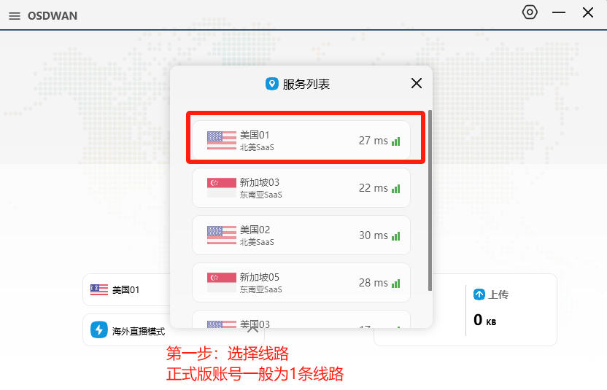Image resolution: width=607 pixels, height=390 pixels.
Task: Select the 美国01 server row
Action: (x=301, y=140)
